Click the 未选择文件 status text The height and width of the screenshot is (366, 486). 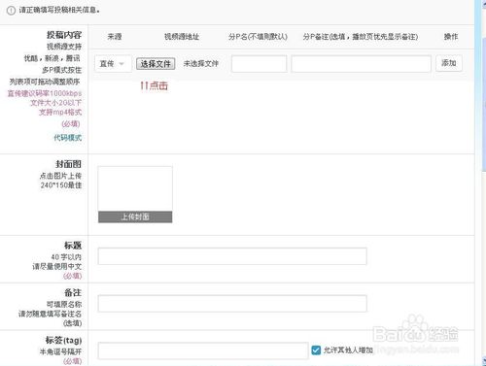coord(201,64)
